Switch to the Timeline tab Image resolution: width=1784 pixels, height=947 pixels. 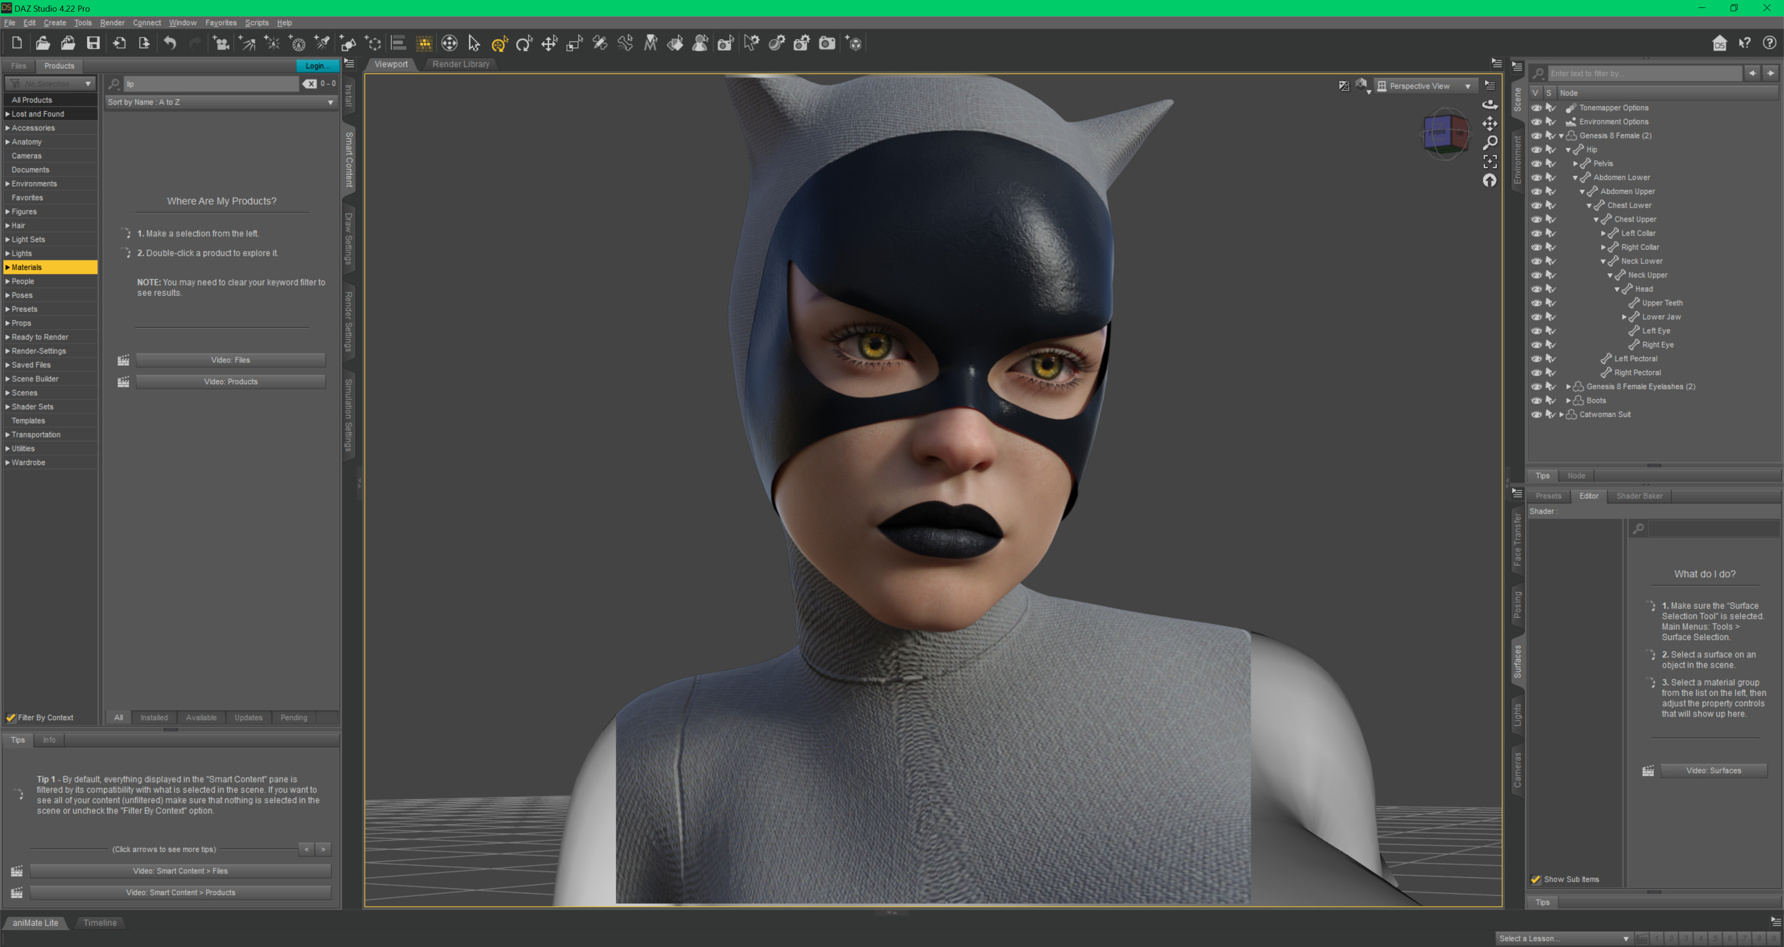click(x=100, y=923)
